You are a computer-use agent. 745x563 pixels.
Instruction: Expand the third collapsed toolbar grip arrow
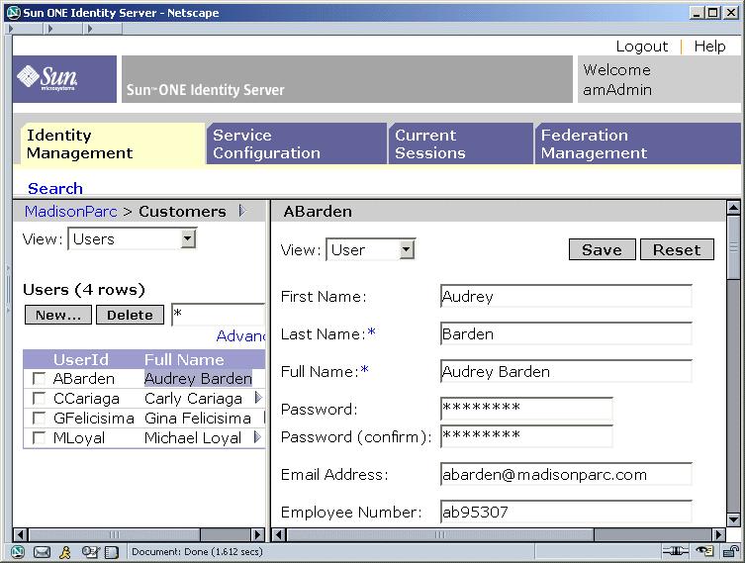coord(89,29)
